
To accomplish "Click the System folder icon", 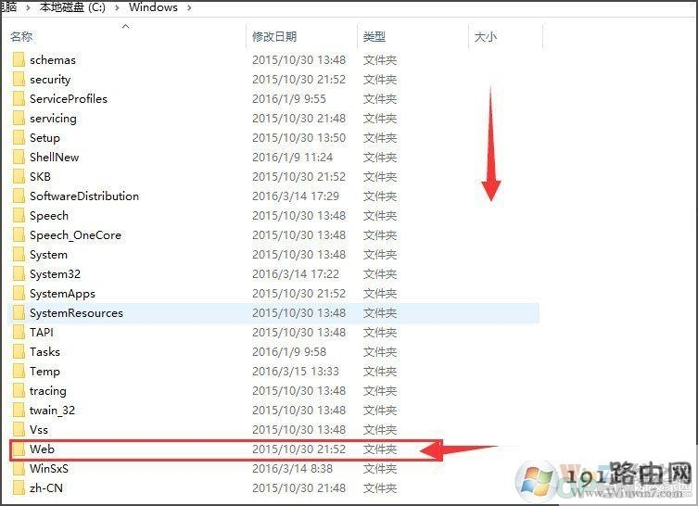I will coord(19,255).
